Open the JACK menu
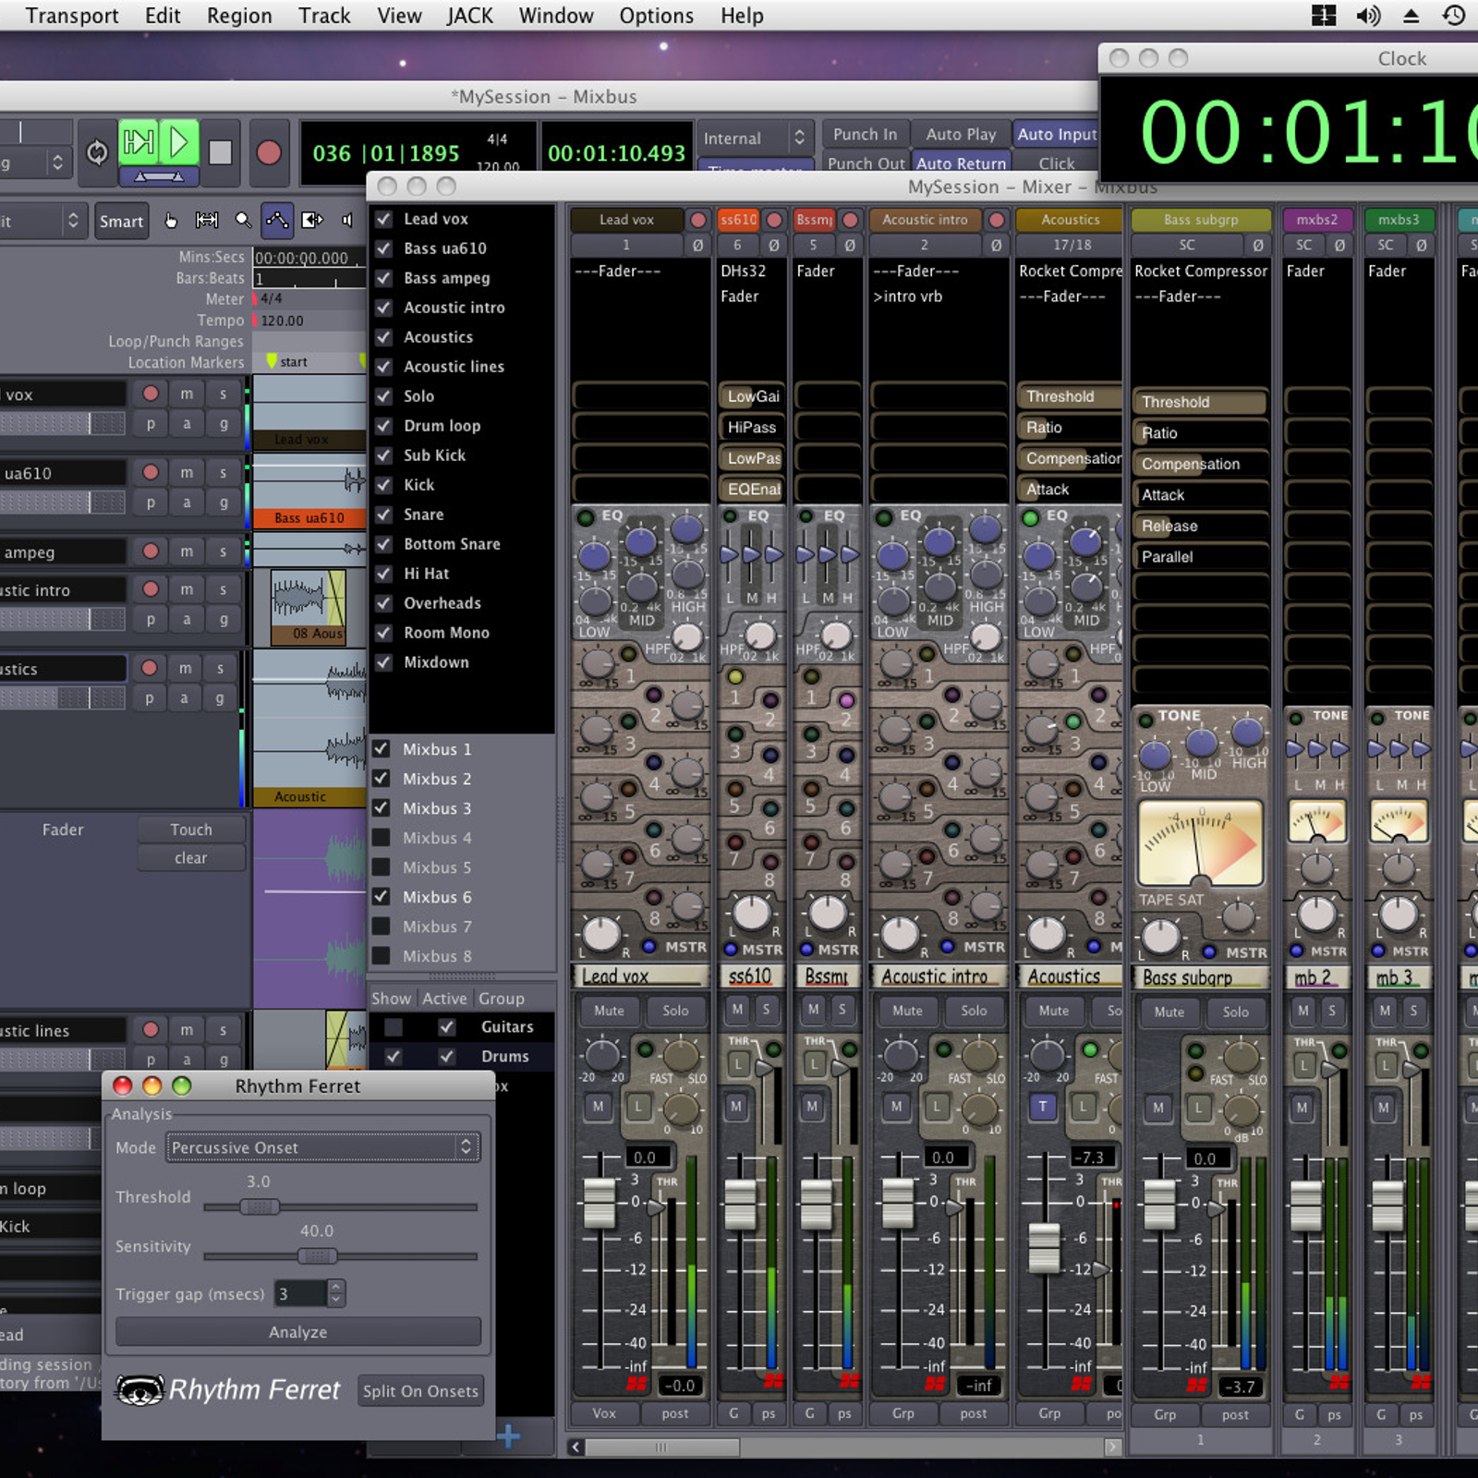 (x=469, y=16)
